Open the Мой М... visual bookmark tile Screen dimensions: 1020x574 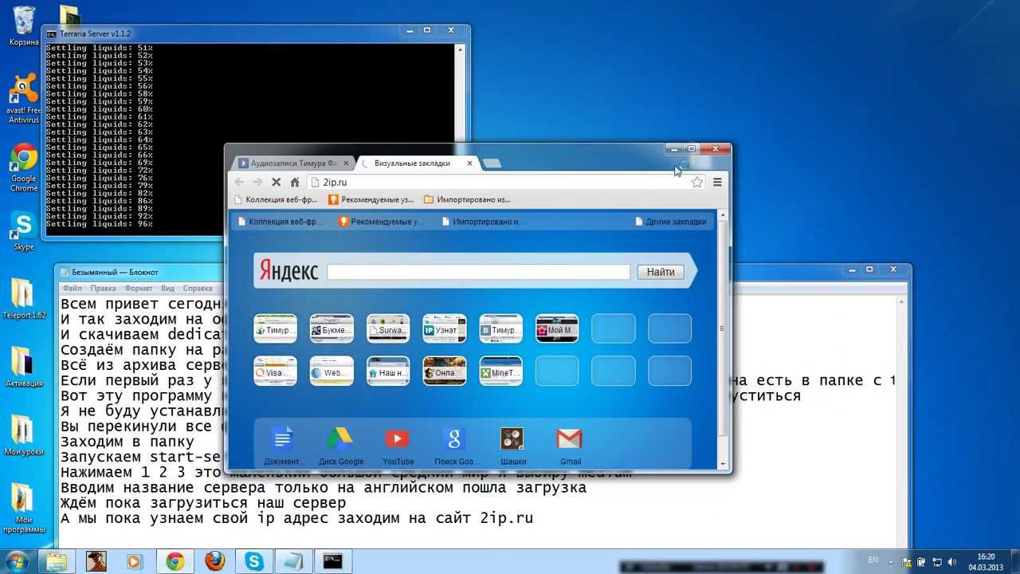pos(557,328)
